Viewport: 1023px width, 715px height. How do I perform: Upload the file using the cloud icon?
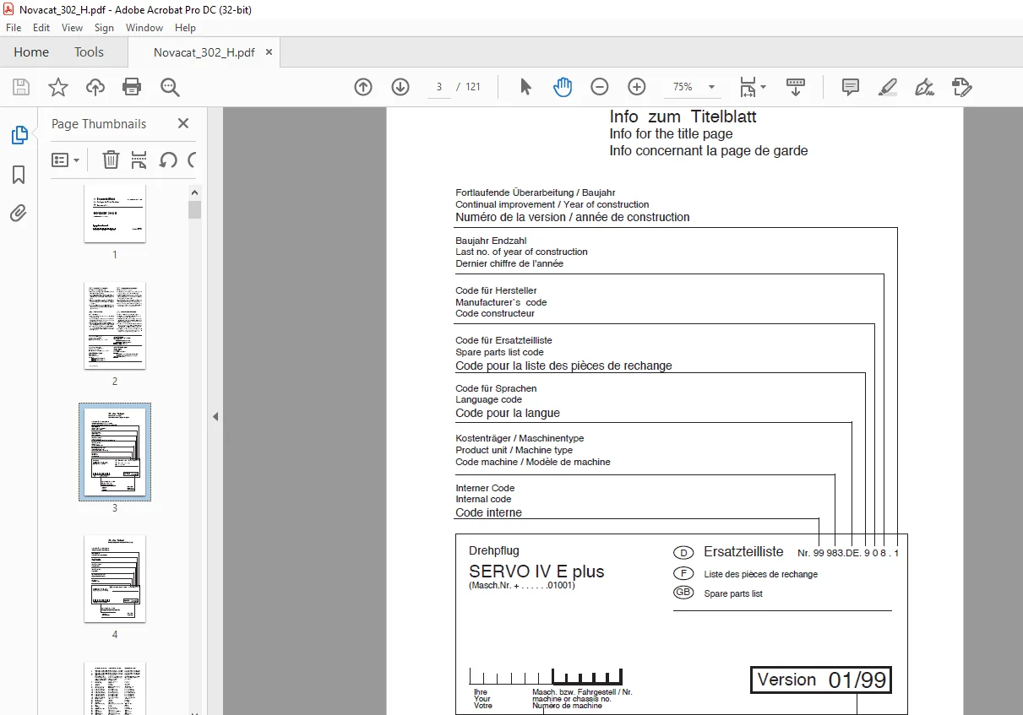tap(95, 87)
